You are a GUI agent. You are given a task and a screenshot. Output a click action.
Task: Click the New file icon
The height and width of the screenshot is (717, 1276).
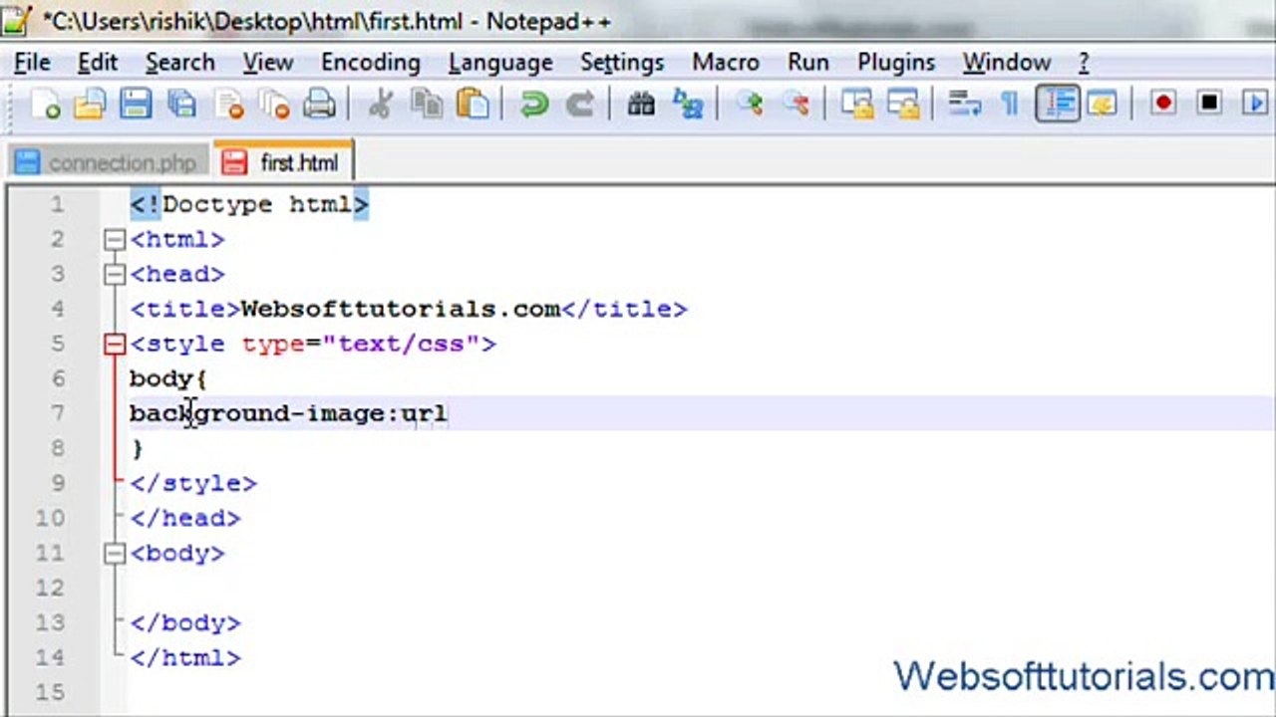[x=45, y=104]
